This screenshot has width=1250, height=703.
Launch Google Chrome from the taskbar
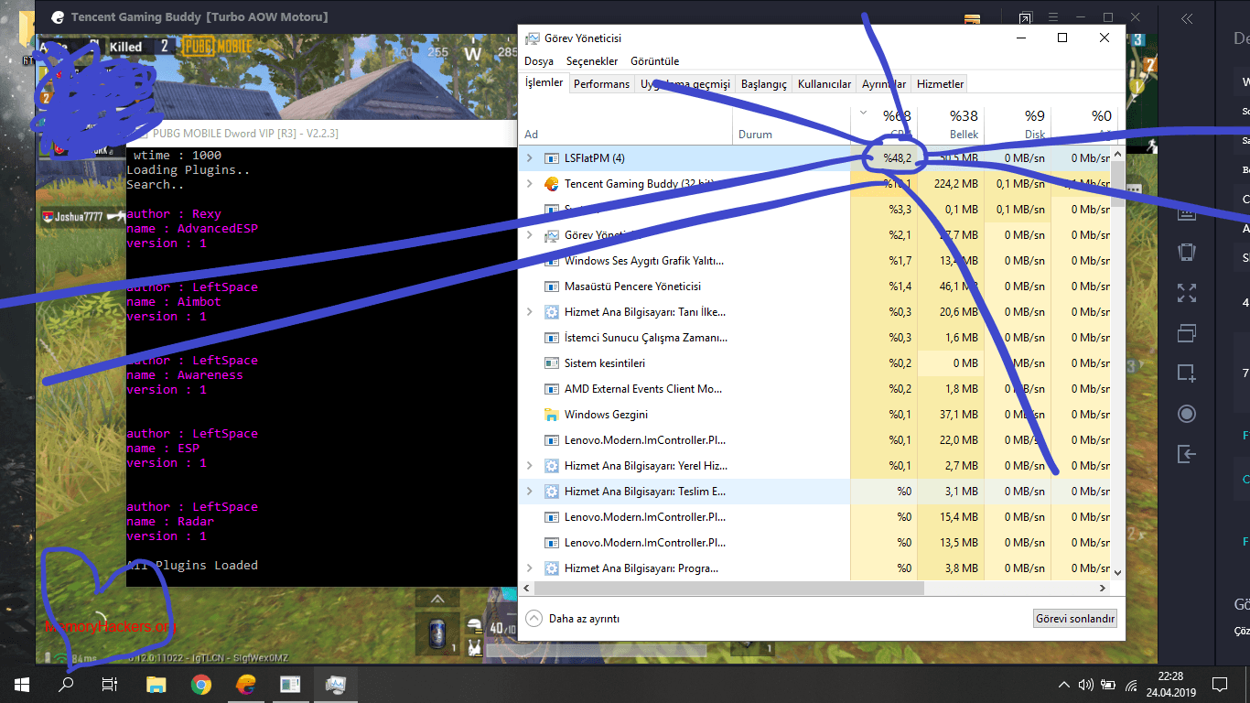point(201,684)
